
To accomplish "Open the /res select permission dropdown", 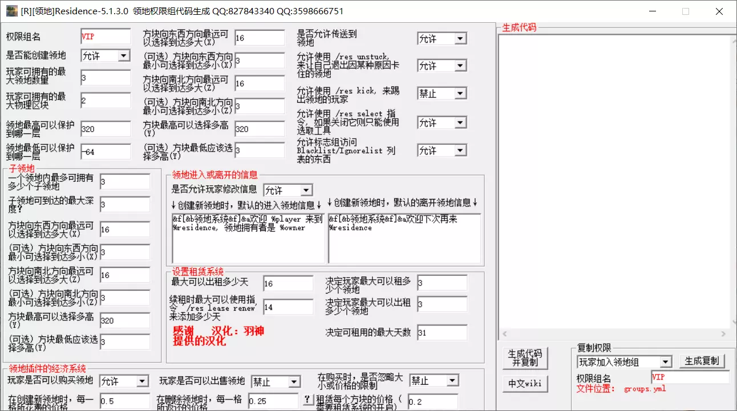I will point(442,123).
